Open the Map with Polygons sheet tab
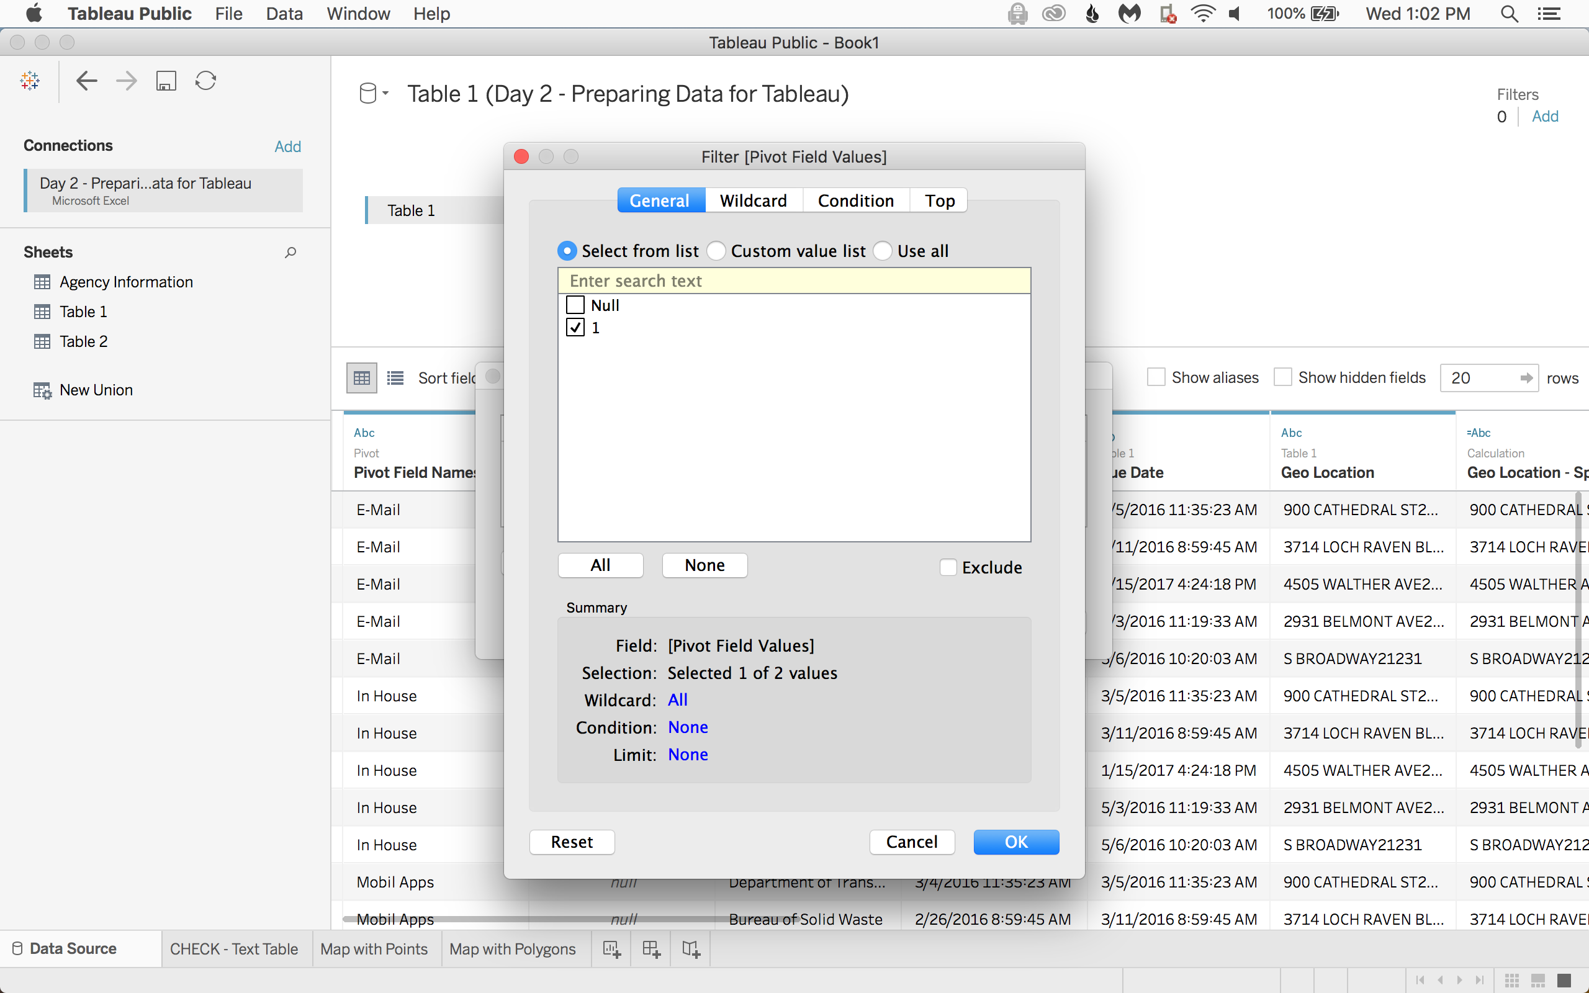 point(512,949)
